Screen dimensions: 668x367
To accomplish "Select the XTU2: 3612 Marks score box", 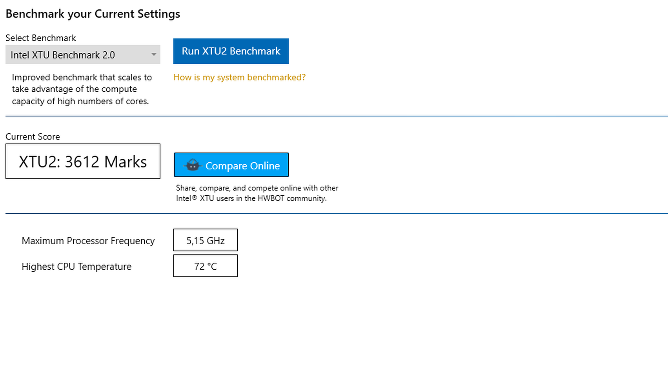I will click(x=83, y=161).
